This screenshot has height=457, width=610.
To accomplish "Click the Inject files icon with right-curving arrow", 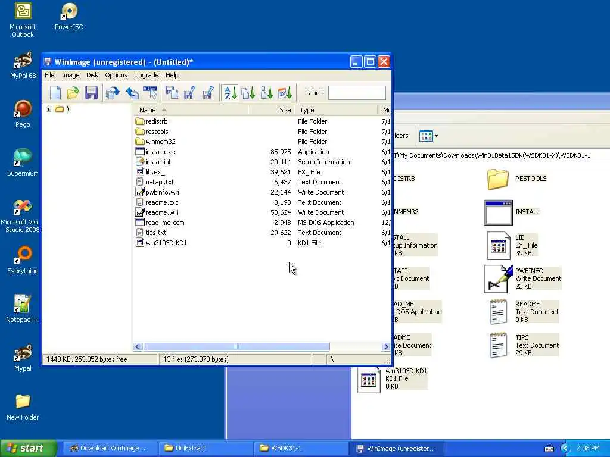I will point(113,93).
